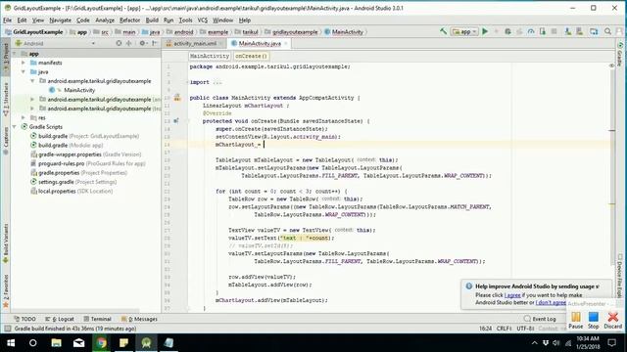The width and height of the screenshot is (627, 352).
Task: Open the Build menu
Action: 152,20
